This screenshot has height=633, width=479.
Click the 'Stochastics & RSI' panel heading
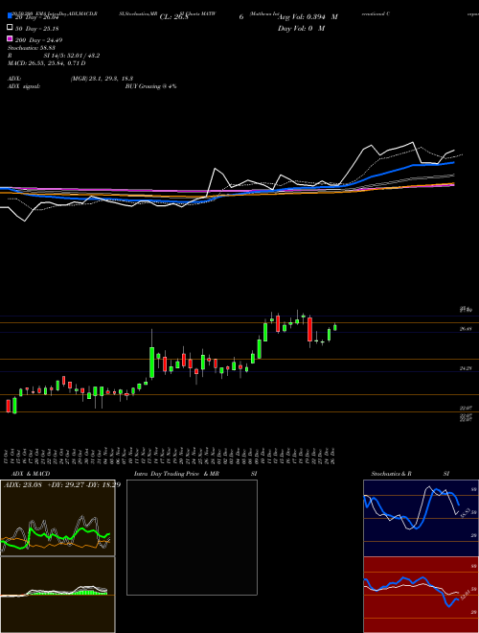tap(410, 474)
